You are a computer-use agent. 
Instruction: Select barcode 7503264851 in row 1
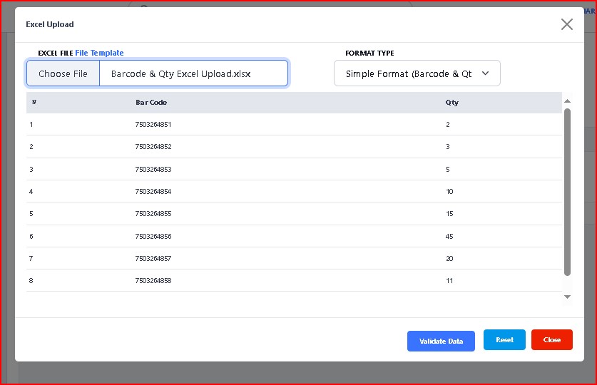point(153,125)
